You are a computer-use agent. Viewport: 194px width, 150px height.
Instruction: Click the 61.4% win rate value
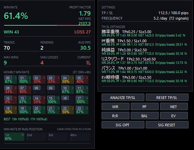[x=16, y=16]
